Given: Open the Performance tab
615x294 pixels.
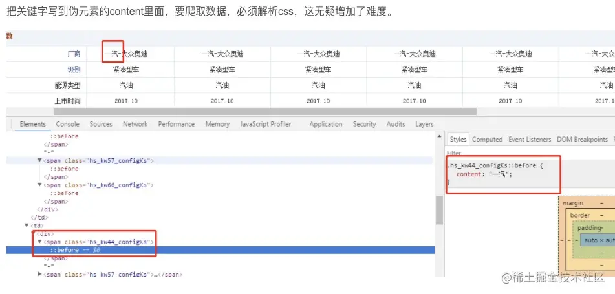Looking at the screenshot, I should point(176,124).
